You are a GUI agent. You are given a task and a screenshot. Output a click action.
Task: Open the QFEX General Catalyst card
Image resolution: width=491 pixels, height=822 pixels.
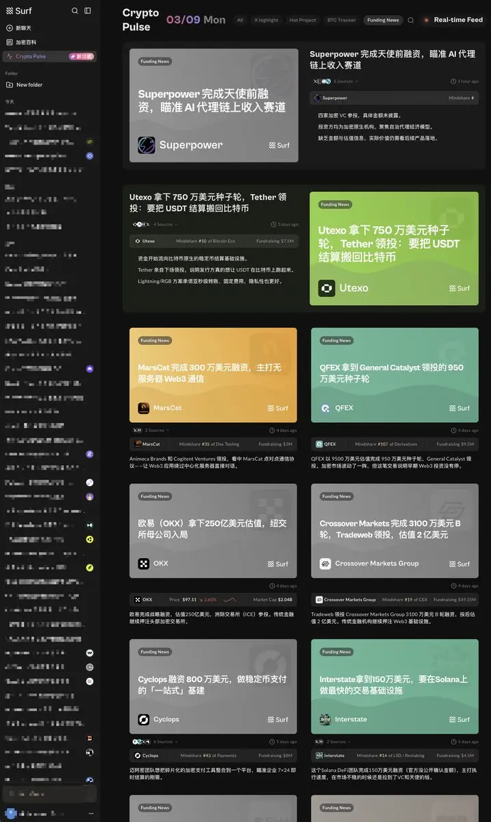(394, 375)
